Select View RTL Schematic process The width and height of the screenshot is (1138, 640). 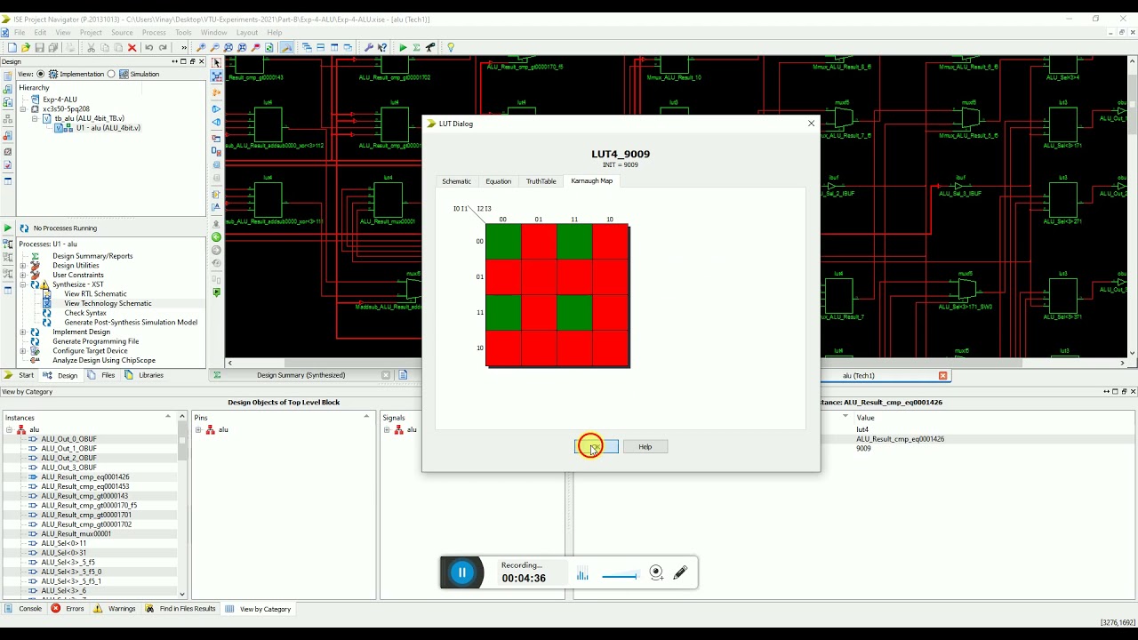[x=95, y=294]
